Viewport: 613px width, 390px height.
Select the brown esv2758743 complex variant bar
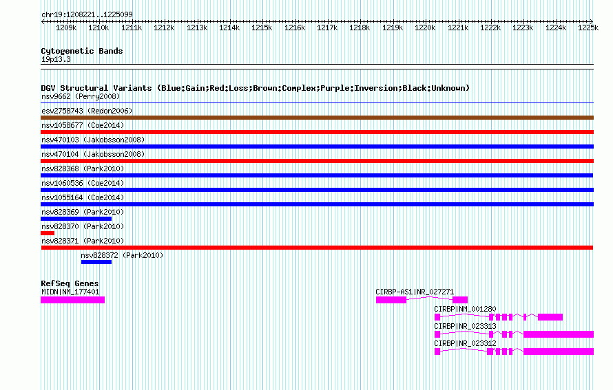(x=317, y=118)
